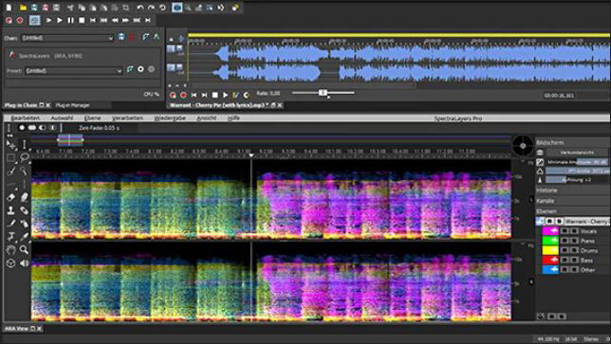
Task: Open the Hilfe menu
Action: [x=233, y=118]
